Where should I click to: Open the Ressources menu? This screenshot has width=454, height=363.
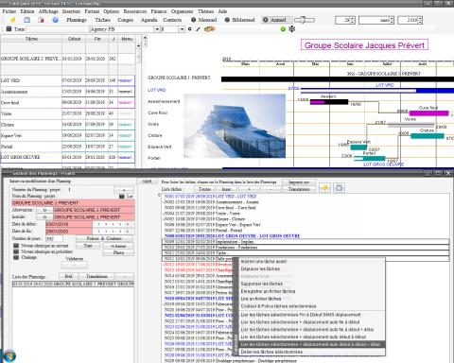(x=135, y=11)
